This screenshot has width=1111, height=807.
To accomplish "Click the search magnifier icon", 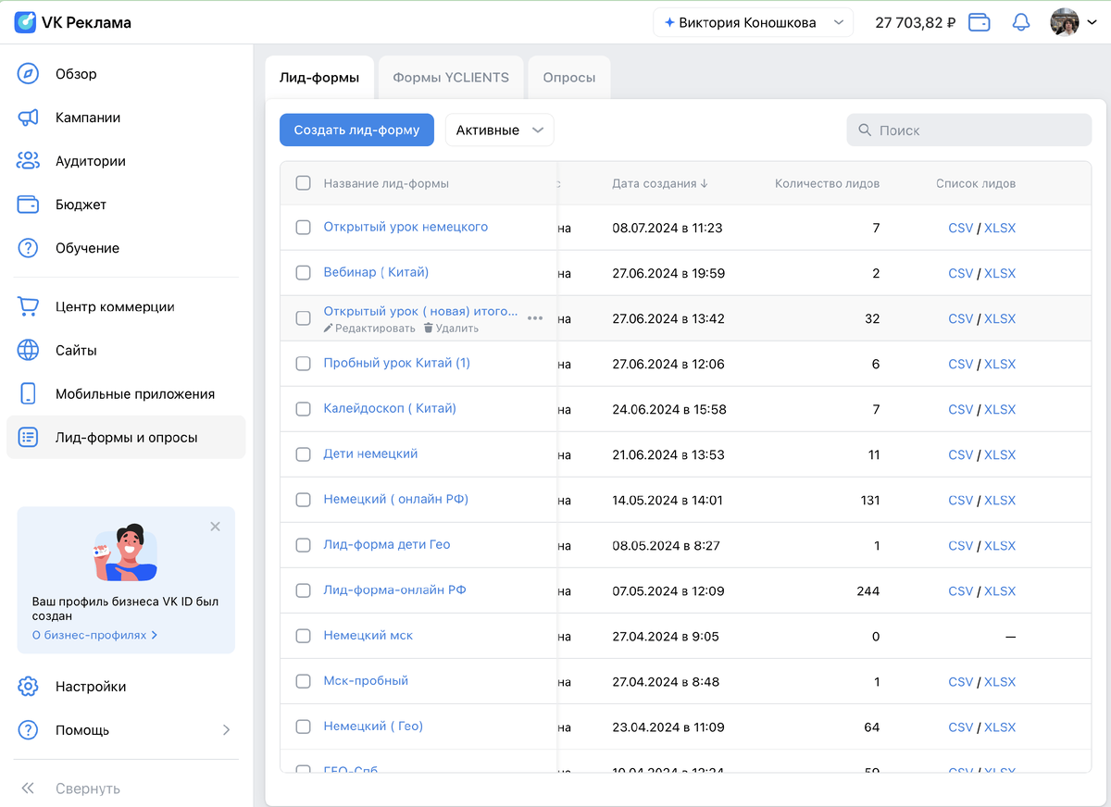I will pos(865,130).
